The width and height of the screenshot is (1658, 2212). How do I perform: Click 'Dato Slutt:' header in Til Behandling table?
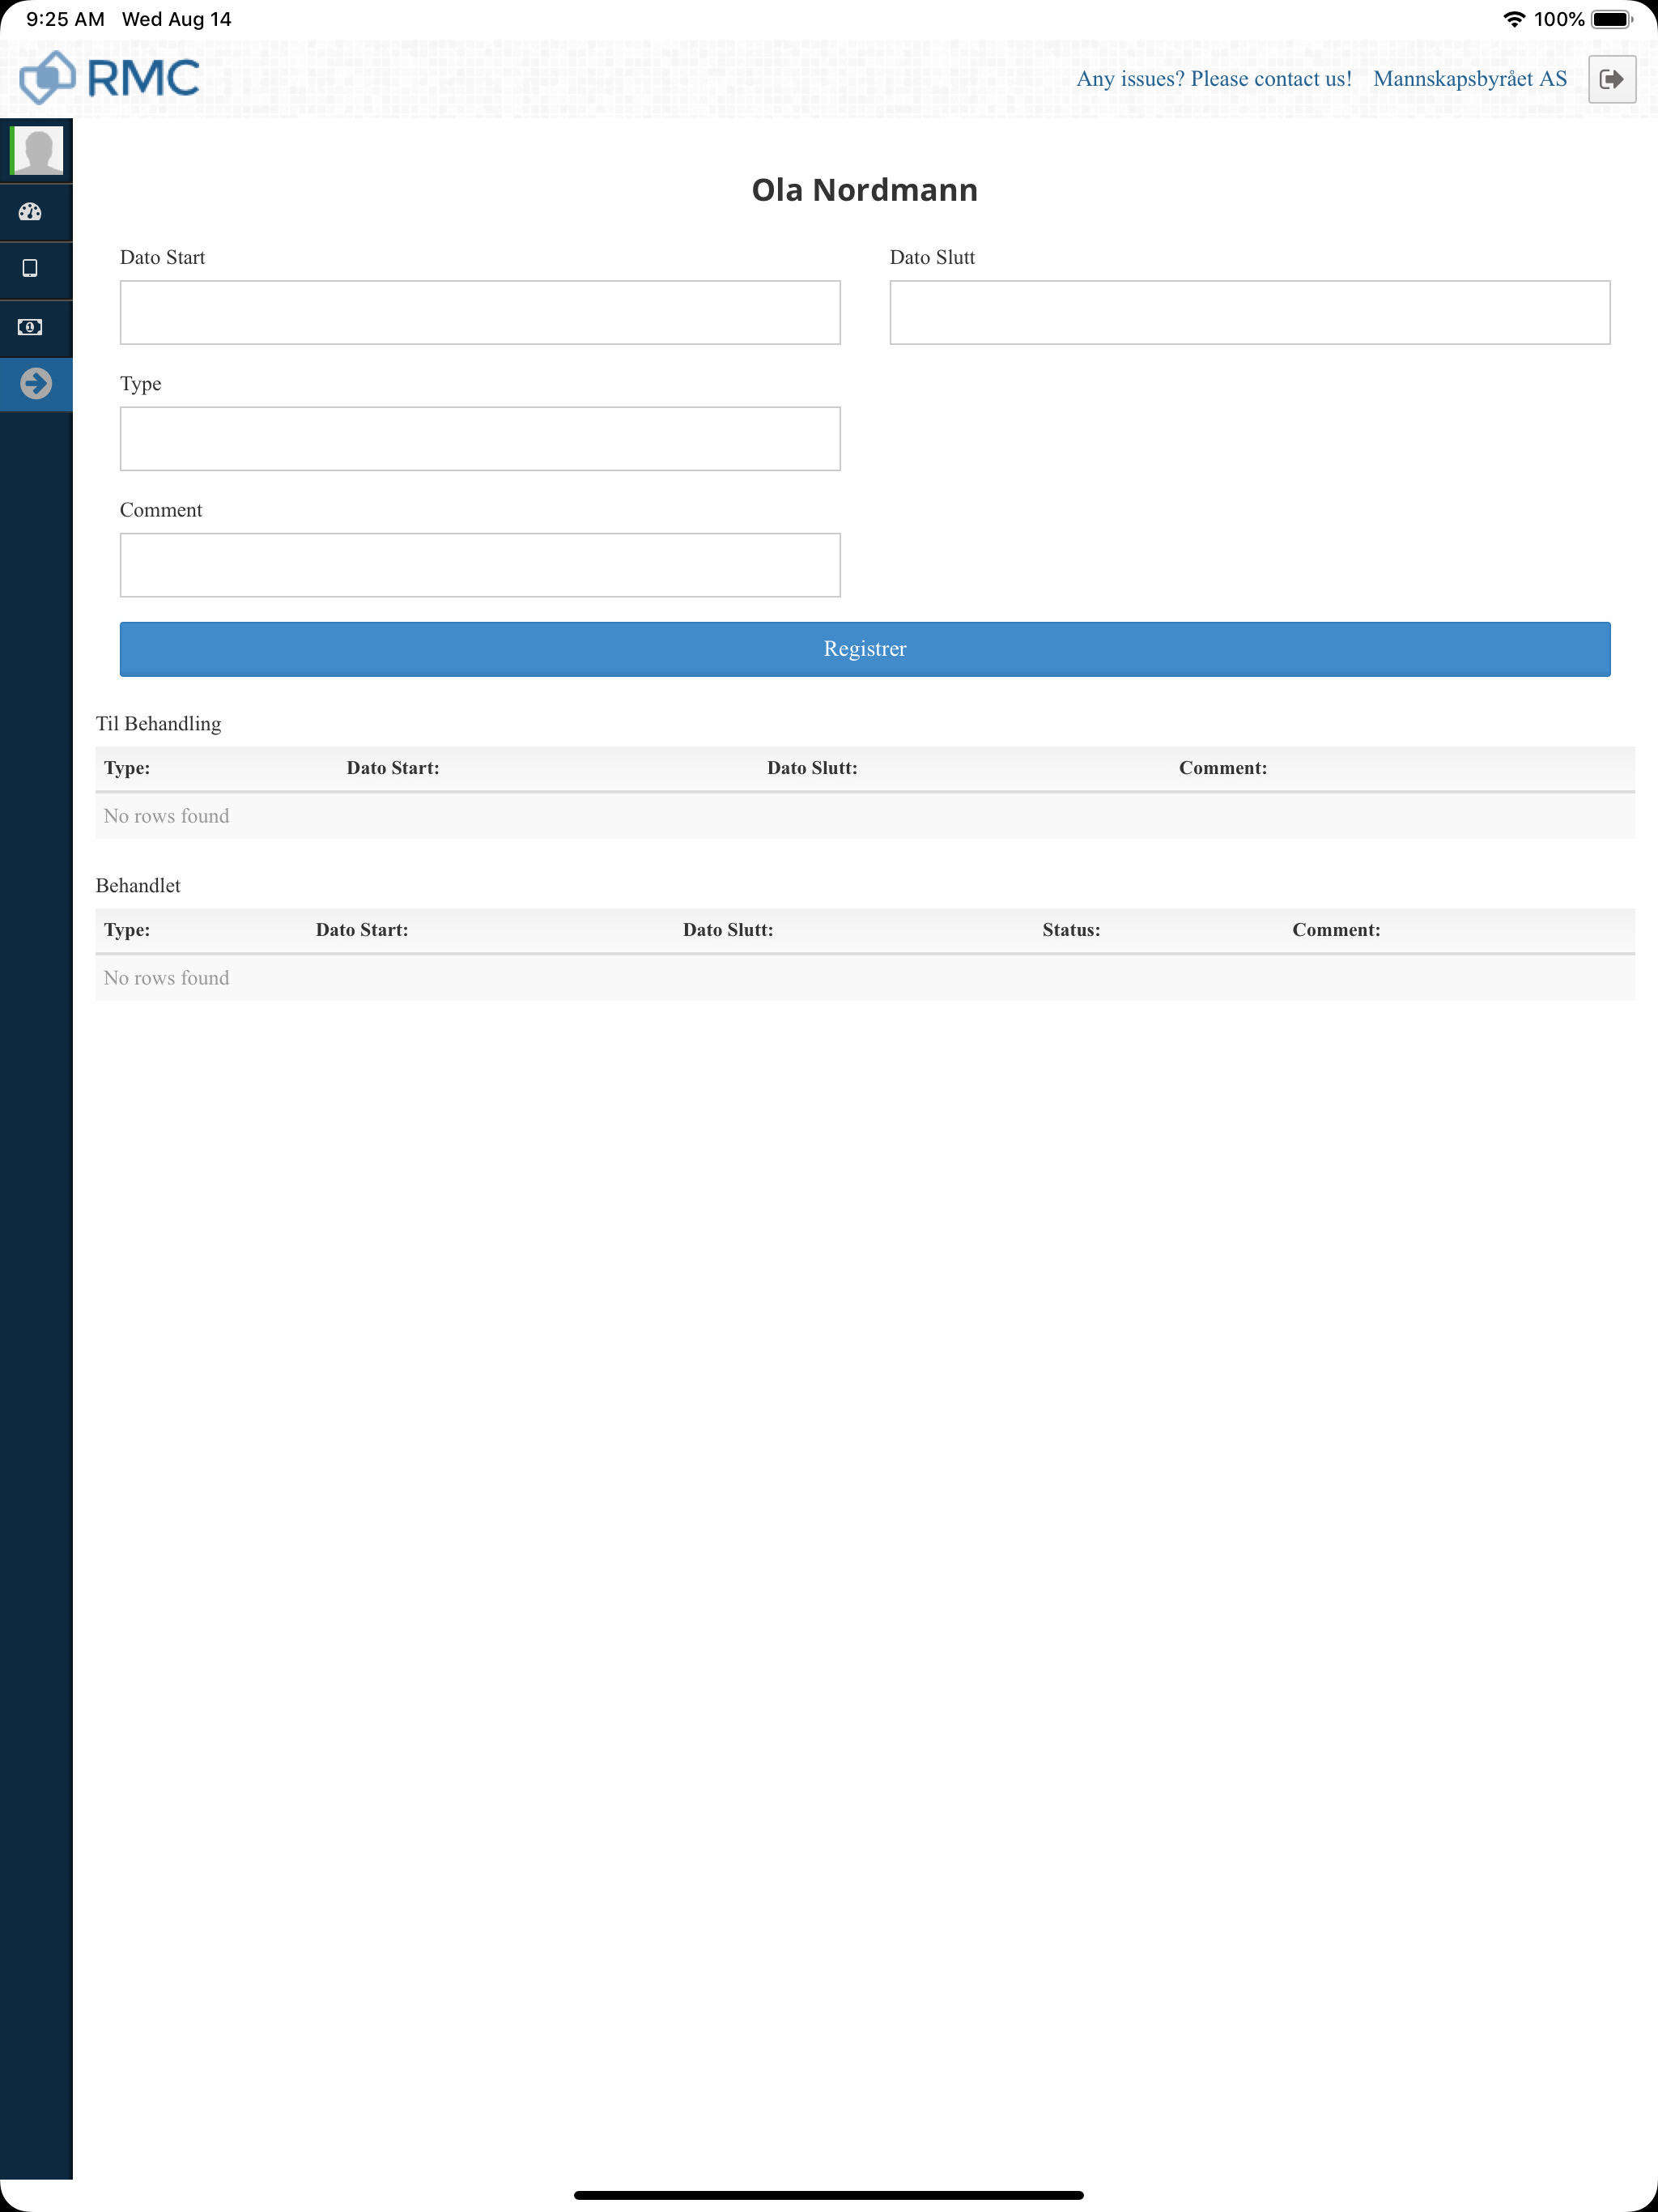(812, 768)
